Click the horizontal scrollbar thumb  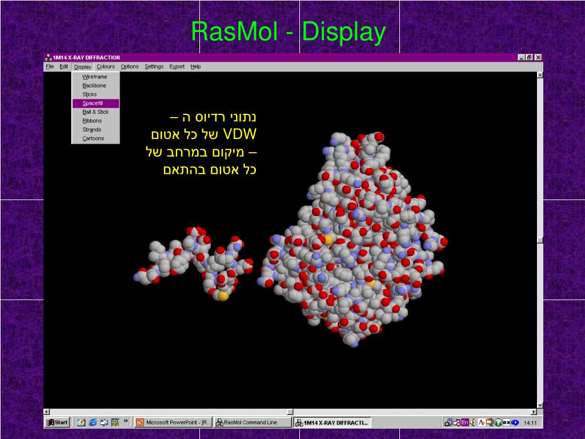[x=290, y=412]
